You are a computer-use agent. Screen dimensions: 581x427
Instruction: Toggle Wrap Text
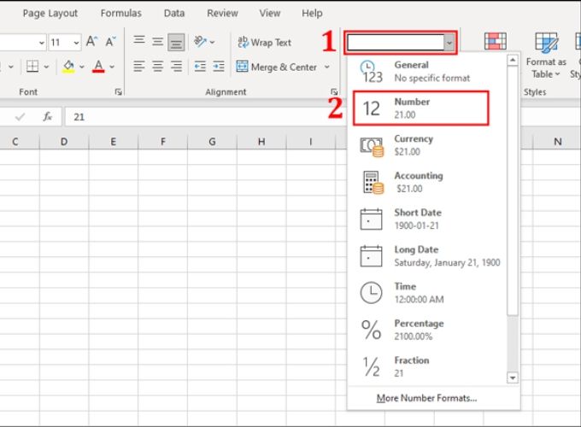pos(264,42)
